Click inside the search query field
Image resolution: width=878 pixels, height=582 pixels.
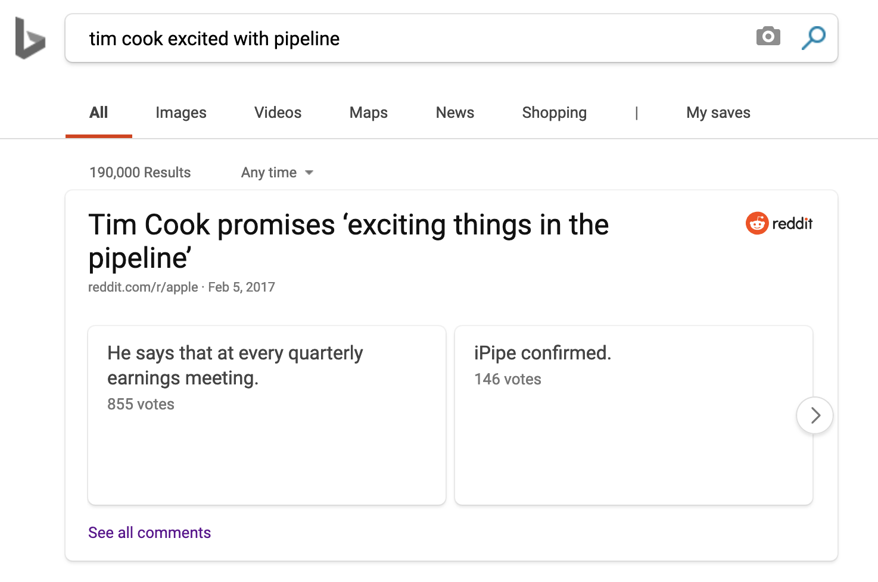pos(417,38)
